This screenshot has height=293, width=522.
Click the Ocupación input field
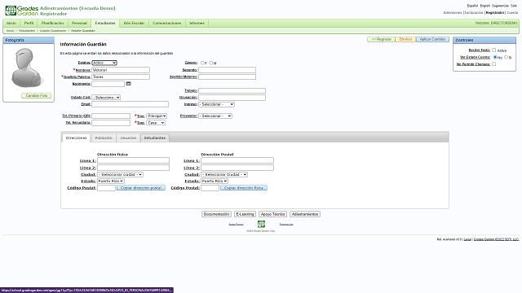point(232,98)
